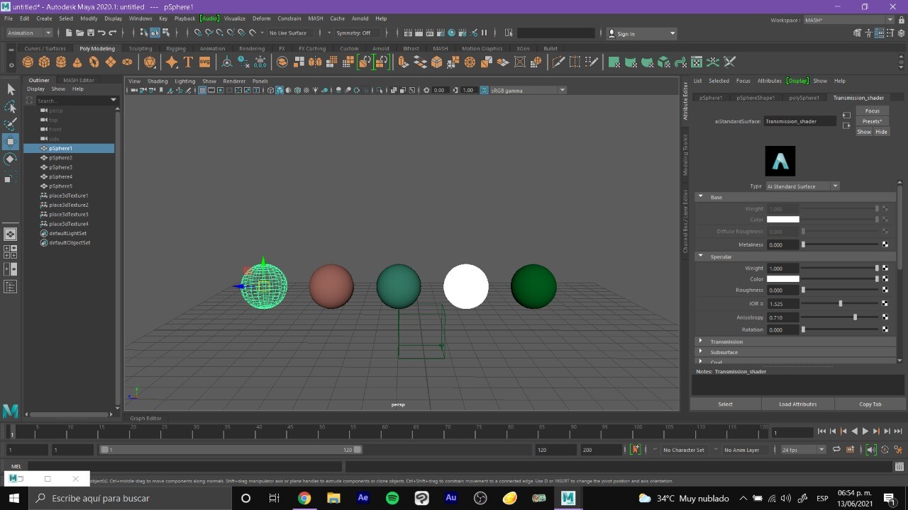Select the SVG tool on the shelf
908x510 pixels.
204,62
